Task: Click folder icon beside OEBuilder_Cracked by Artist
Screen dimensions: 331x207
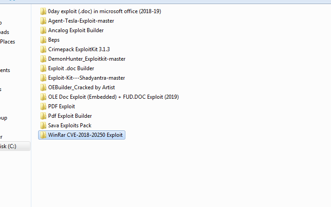Action: [x=43, y=87]
